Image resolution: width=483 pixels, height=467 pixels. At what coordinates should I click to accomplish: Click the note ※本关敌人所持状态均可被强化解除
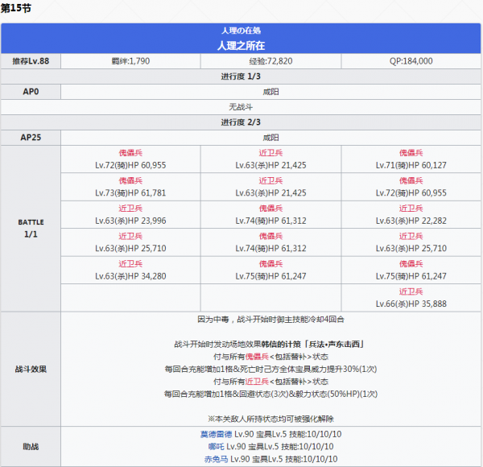coord(270,419)
